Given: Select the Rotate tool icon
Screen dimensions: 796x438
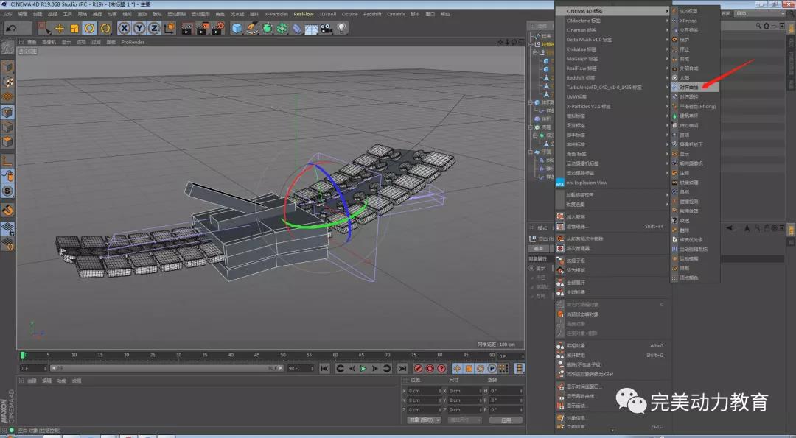Looking at the screenshot, I should pos(89,28).
